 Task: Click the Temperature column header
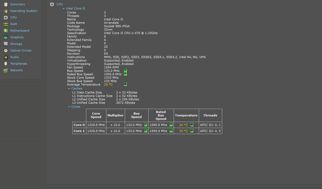(186, 115)
